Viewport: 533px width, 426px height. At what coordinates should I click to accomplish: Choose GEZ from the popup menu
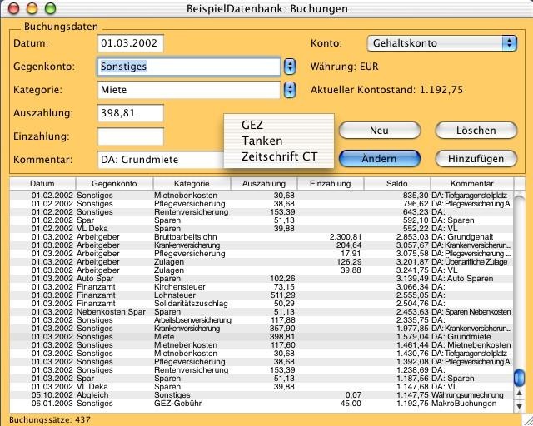coord(279,125)
